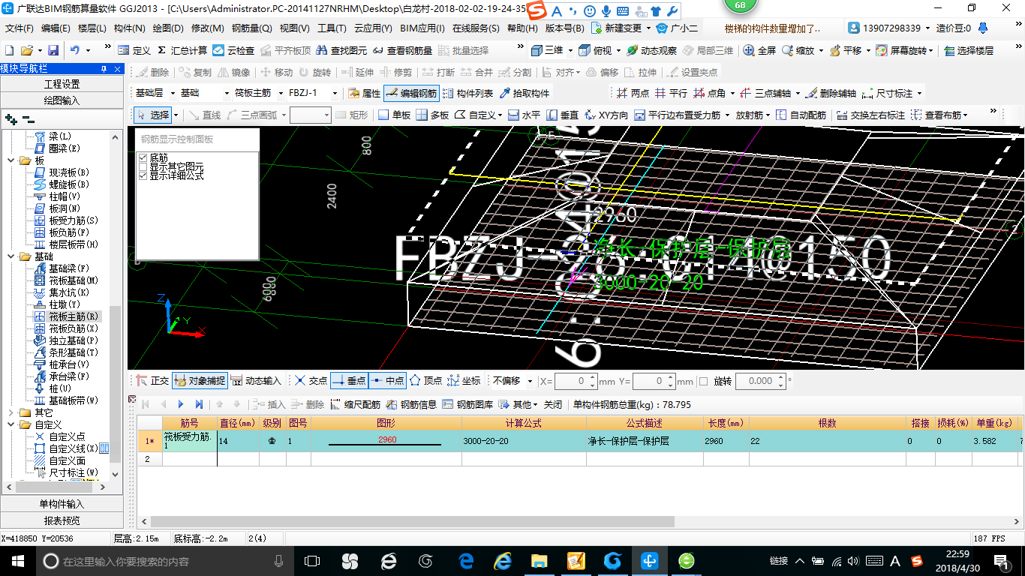
Task: Click 查找图元 find element tool
Action: [x=342, y=50]
